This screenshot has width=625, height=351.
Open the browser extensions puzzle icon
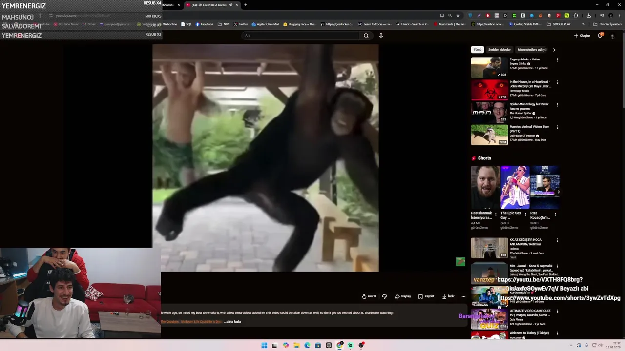576,15
